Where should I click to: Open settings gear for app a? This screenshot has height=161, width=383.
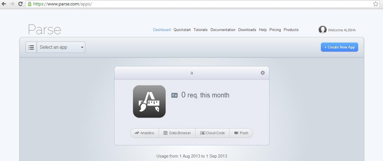[x=263, y=73]
